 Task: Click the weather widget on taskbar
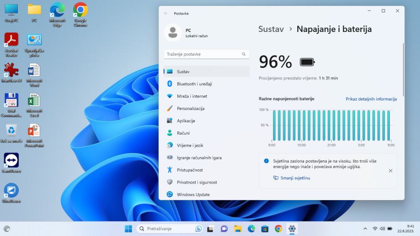[7, 229]
